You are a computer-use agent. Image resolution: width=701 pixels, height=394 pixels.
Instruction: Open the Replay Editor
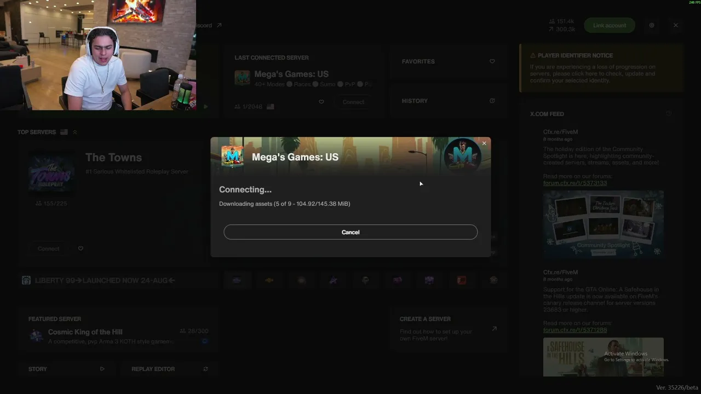pyautogui.click(x=168, y=369)
